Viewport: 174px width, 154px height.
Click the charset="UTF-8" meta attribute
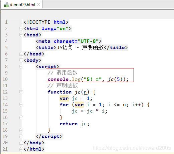(x=76, y=41)
